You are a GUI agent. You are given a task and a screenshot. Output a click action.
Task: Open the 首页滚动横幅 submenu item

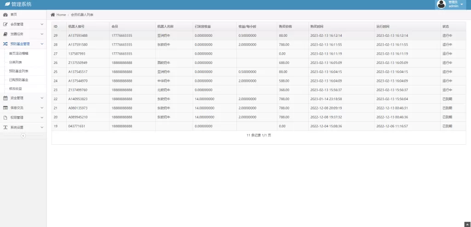point(18,53)
